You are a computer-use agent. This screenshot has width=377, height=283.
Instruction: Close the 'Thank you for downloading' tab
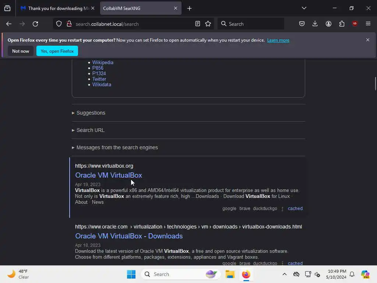(93, 8)
